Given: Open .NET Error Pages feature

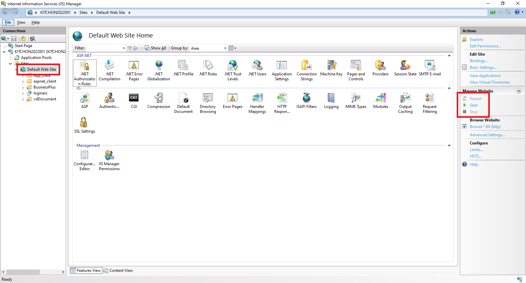Looking at the screenshot, I should (134, 70).
